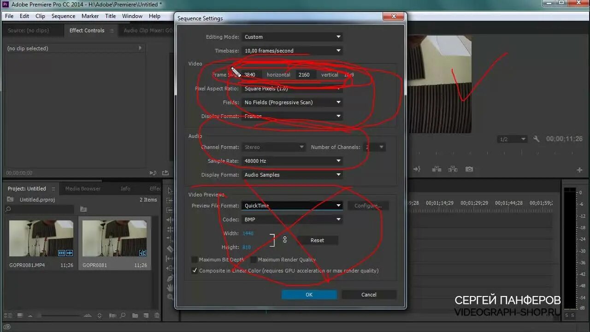This screenshot has height=332, width=590.
Task: Click Automate to Sequence in Project panel
Action: (112, 315)
